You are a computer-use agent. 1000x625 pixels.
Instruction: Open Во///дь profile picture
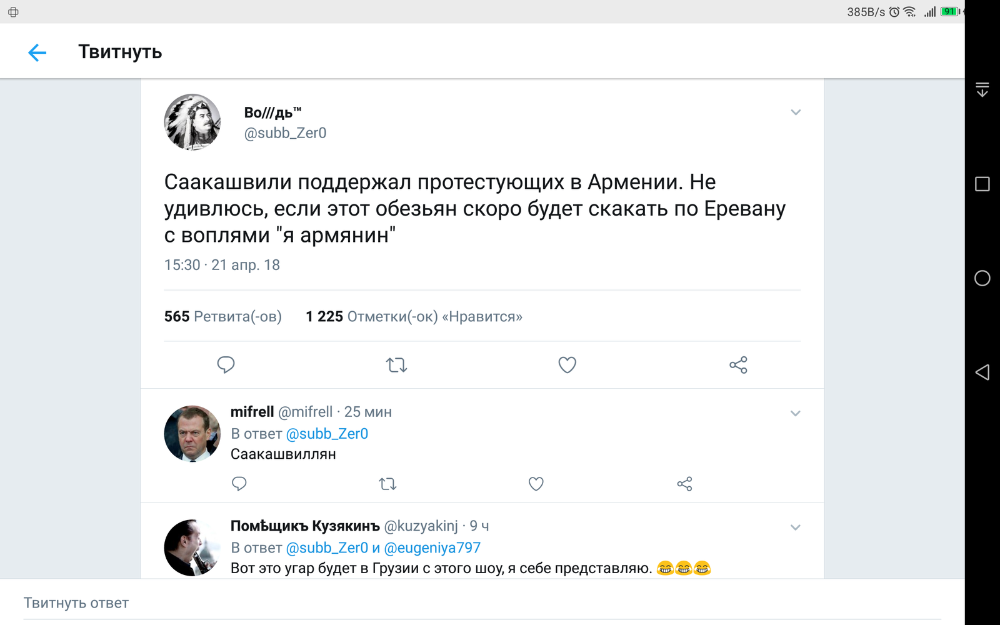coord(192,122)
